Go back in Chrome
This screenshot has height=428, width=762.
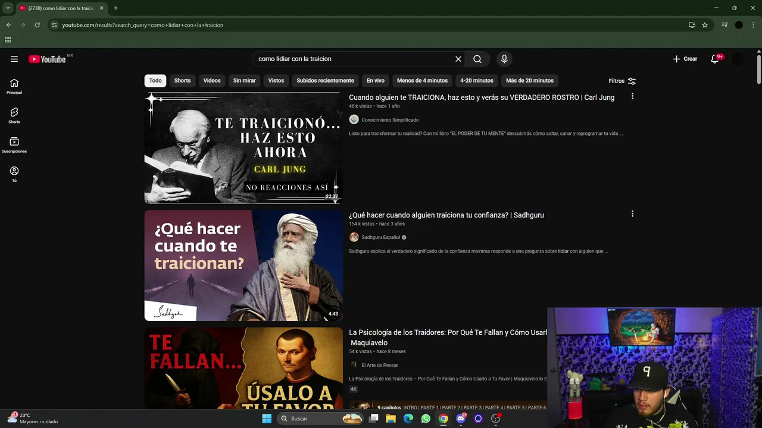(x=8, y=25)
